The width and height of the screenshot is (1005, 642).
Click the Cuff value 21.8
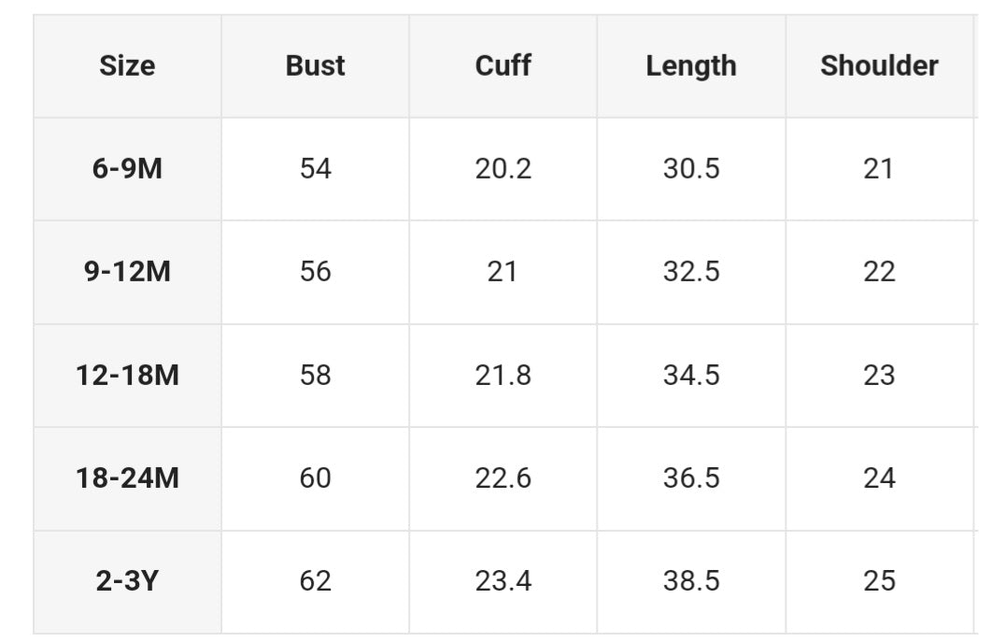[502, 375]
